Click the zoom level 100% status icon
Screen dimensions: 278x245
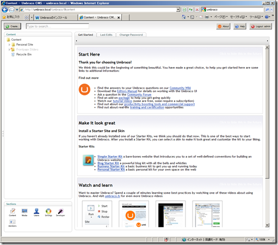[257, 240]
